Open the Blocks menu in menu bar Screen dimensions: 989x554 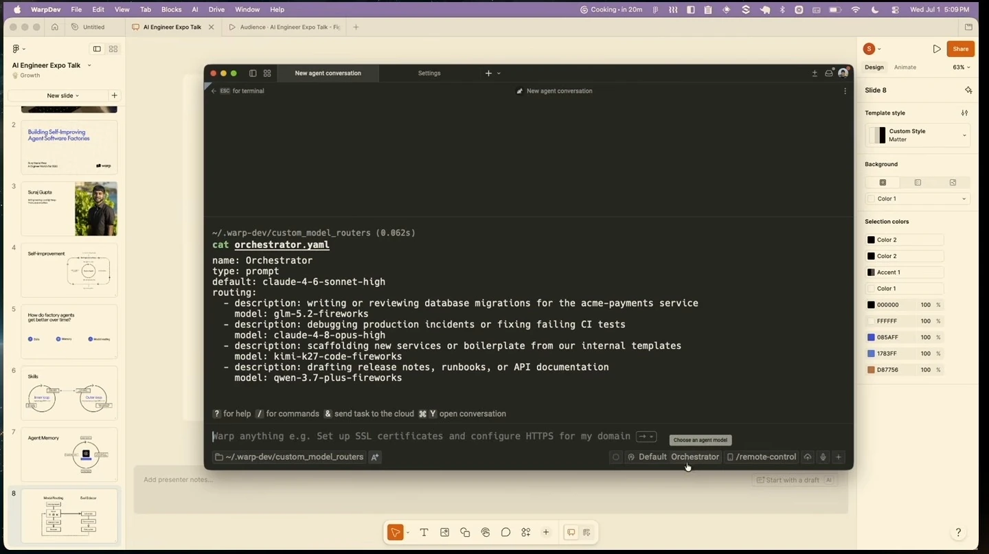click(x=171, y=10)
